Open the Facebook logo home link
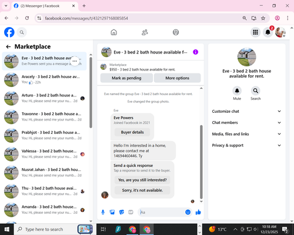The image size is (294, 235). [x=9, y=32]
